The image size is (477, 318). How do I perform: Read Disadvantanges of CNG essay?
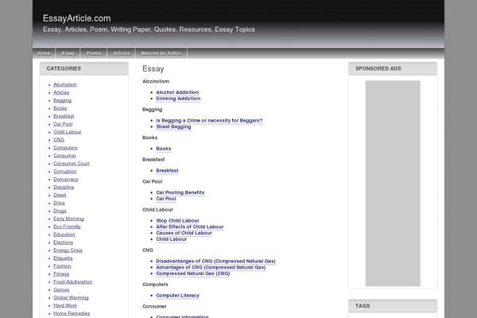[x=215, y=262]
